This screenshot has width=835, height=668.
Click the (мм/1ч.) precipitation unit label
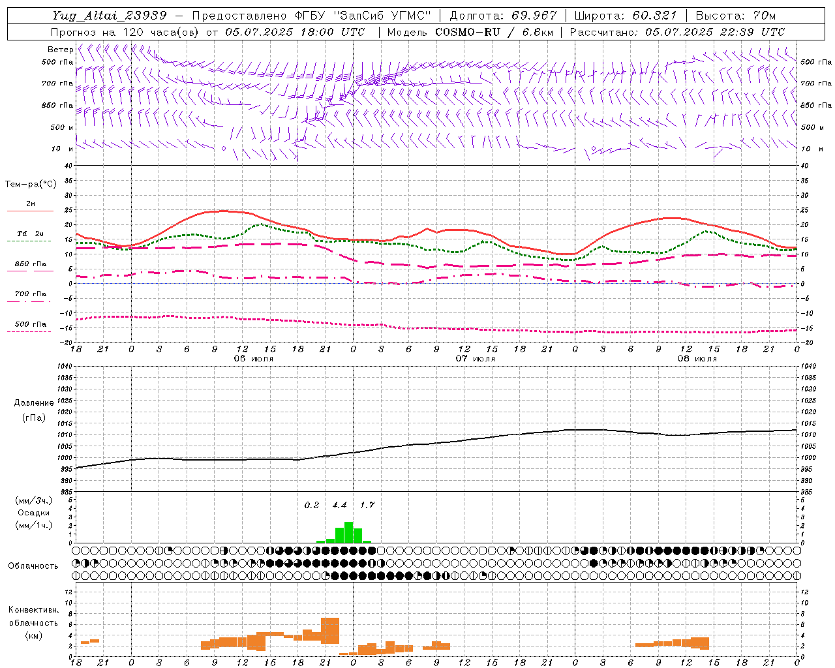click(34, 524)
